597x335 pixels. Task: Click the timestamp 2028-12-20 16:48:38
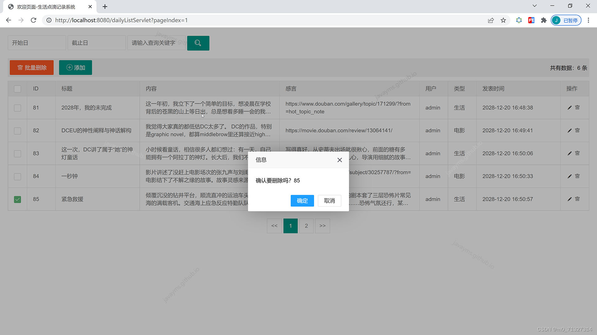[x=507, y=108]
